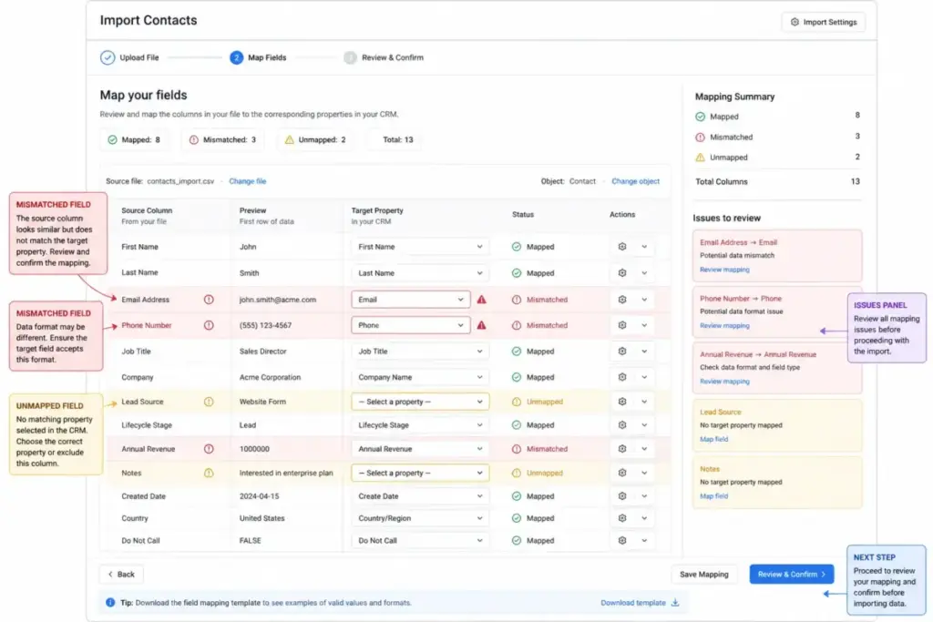Open settings gear for Last Name row
933x622 pixels.
click(x=621, y=273)
